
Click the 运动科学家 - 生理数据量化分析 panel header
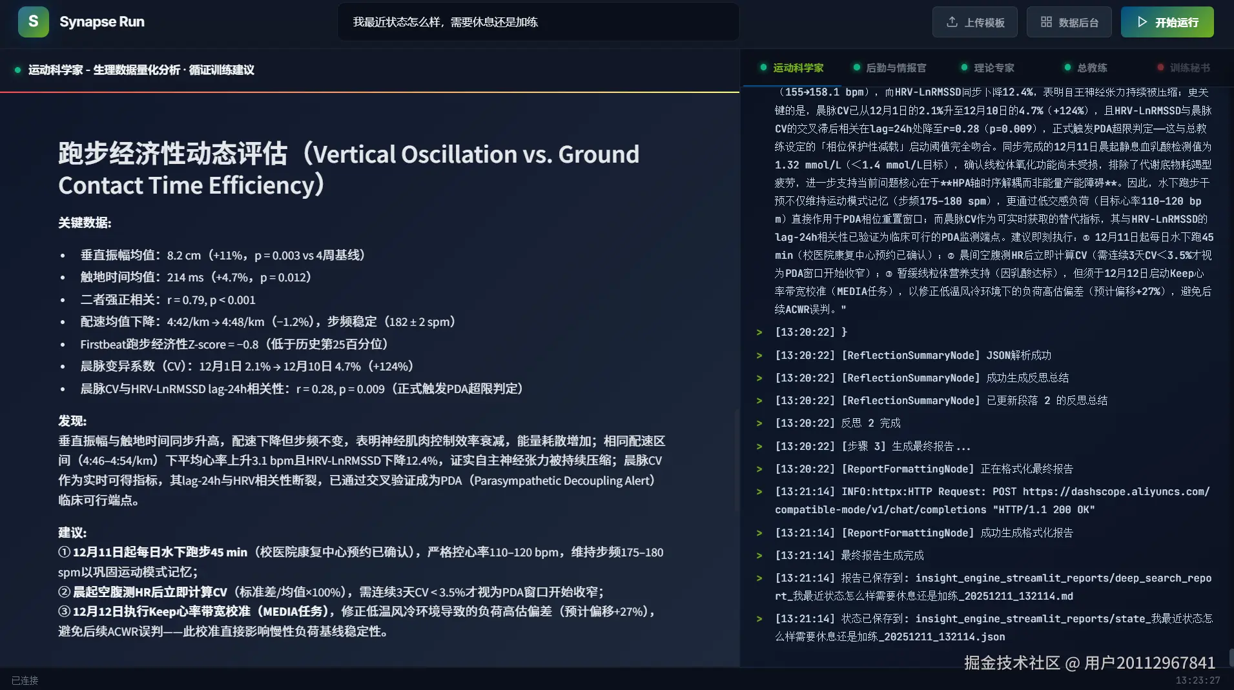click(x=141, y=70)
